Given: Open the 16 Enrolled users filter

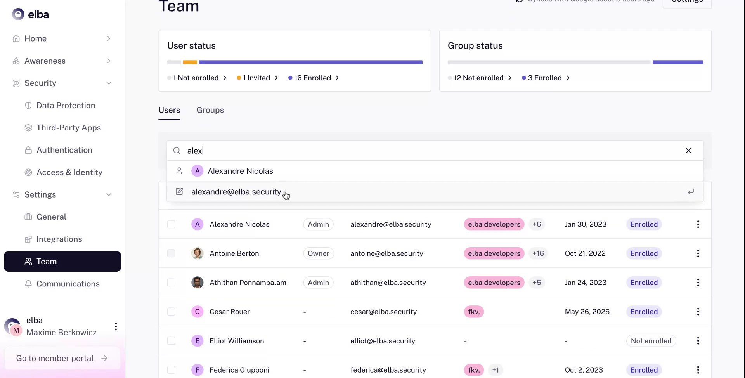Looking at the screenshot, I should [314, 78].
